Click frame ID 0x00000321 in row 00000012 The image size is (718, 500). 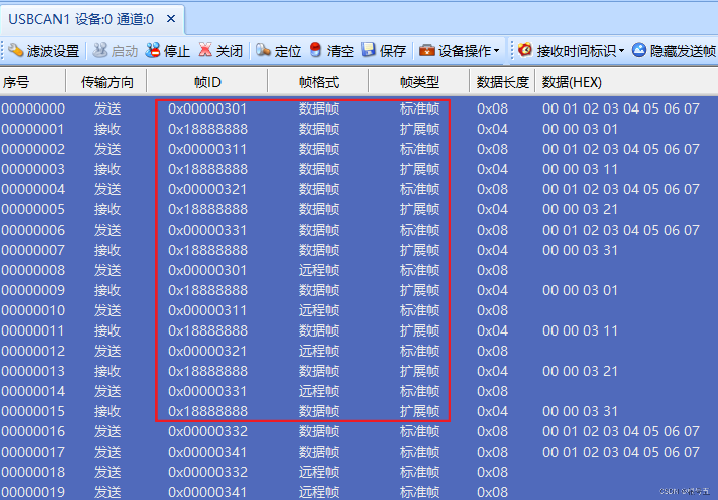point(207,351)
